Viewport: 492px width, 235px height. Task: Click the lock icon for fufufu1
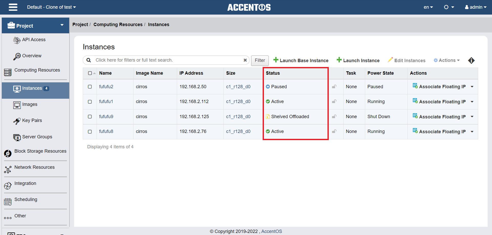334,101
